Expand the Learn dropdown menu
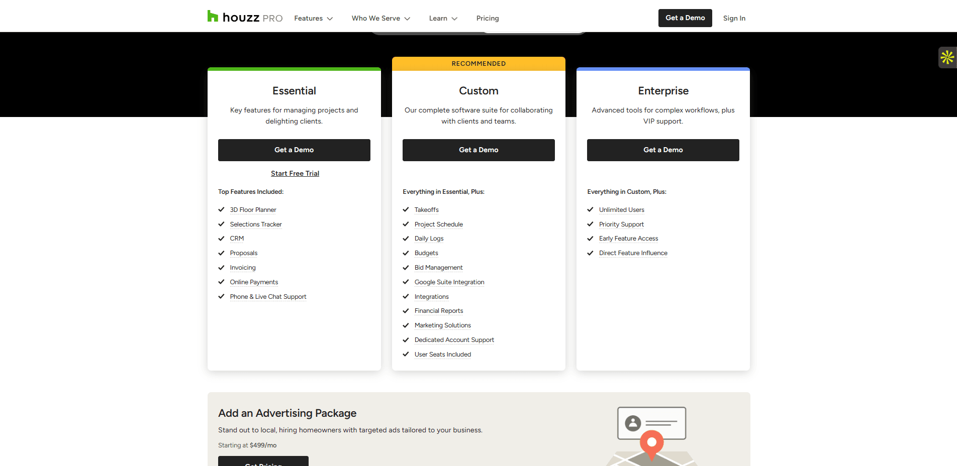957x466 pixels. pyautogui.click(x=443, y=18)
